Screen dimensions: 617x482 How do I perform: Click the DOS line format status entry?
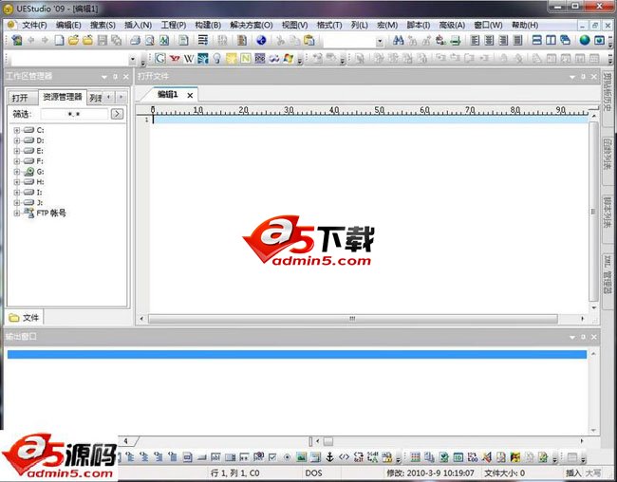[313, 473]
